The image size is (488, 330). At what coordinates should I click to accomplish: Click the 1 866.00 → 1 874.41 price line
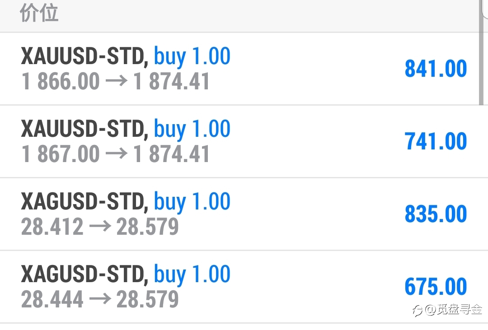pyautogui.click(x=116, y=82)
